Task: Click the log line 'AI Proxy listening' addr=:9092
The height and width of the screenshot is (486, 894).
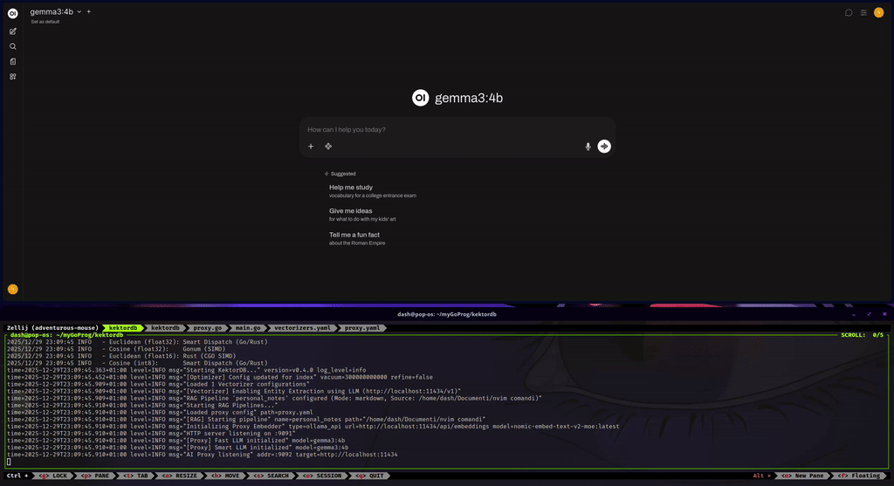Action: coord(202,455)
